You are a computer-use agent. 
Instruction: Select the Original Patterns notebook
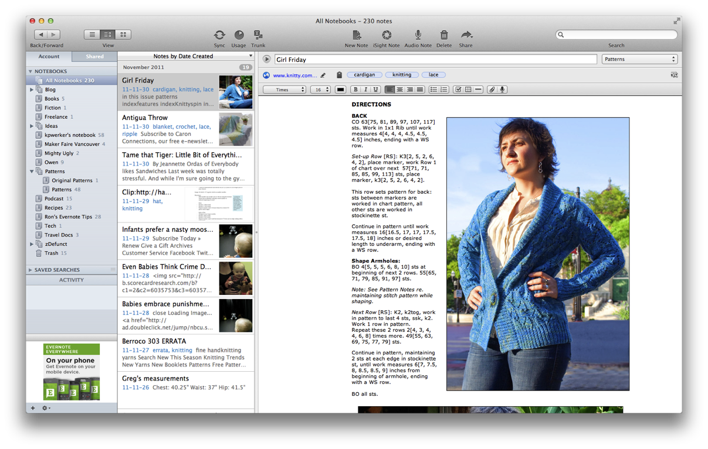72,180
